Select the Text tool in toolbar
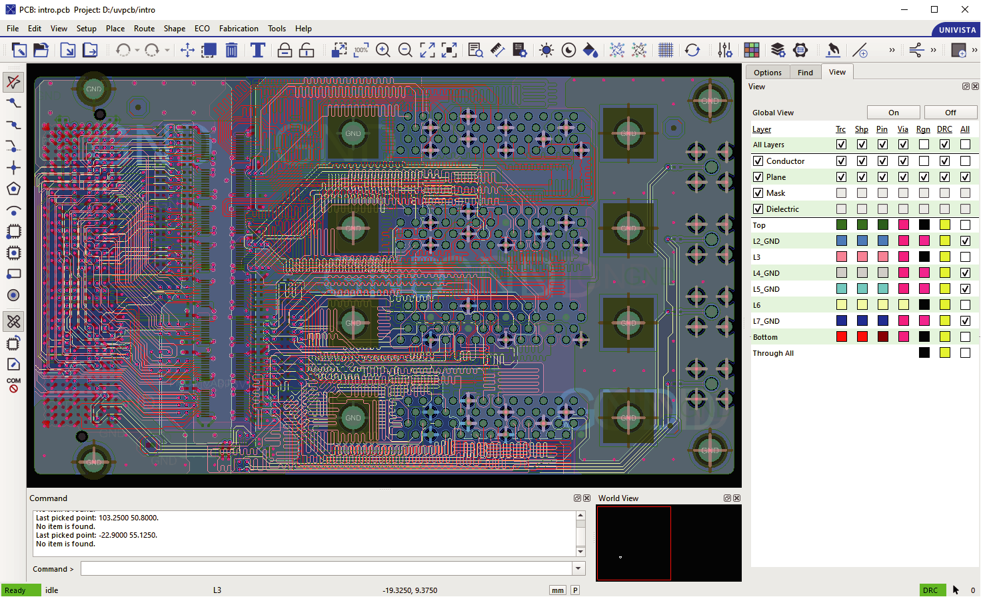 pos(258,51)
